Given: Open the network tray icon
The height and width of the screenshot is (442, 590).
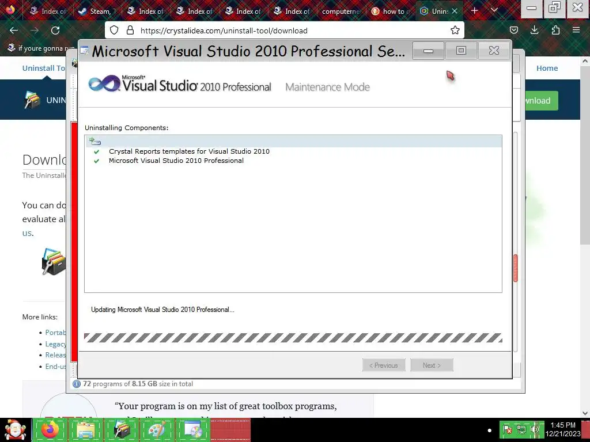Looking at the screenshot, I should click(x=521, y=429).
